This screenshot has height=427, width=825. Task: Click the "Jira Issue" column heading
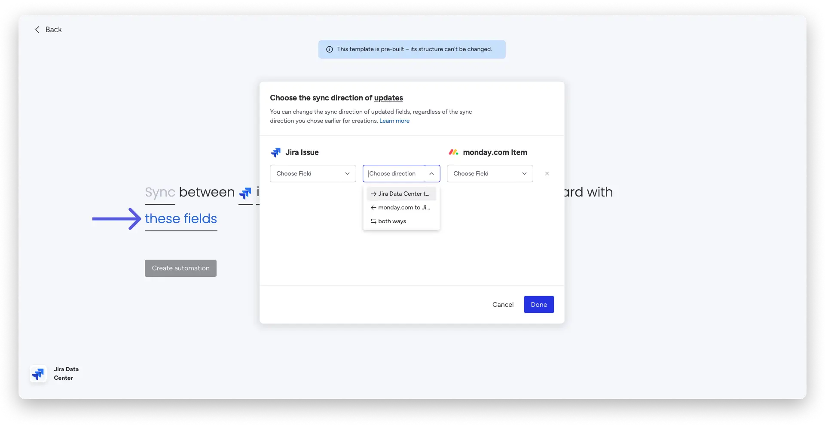(x=302, y=152)
